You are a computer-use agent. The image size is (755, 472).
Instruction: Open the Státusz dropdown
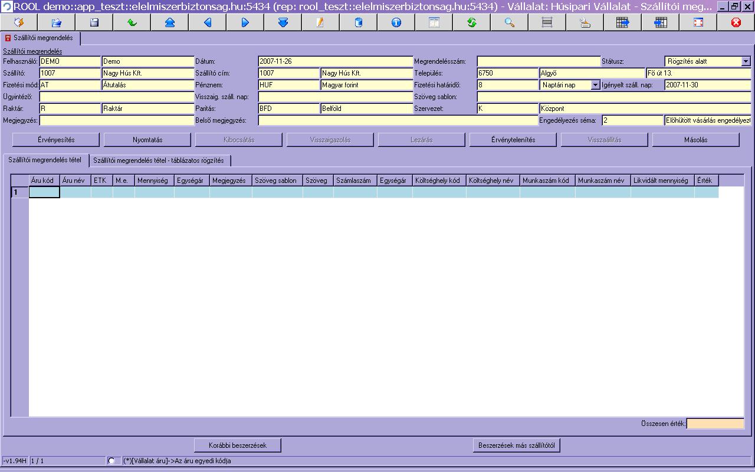(x=746, y=61)
